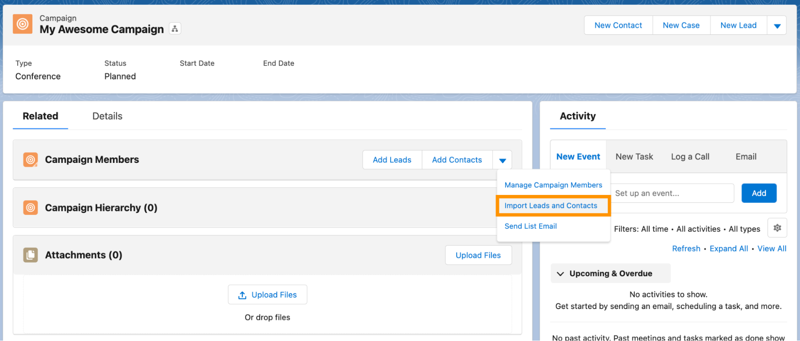The height and width of the screenshot is (341, 800).
Task: Toggle Campaign Members actions dropdown arrow
Action: [x=503, y=160]
